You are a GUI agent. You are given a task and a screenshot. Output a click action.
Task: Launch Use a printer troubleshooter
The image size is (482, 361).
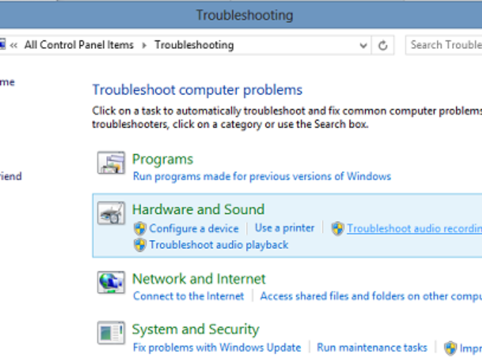pyautogui.click(x=284, y=228)
